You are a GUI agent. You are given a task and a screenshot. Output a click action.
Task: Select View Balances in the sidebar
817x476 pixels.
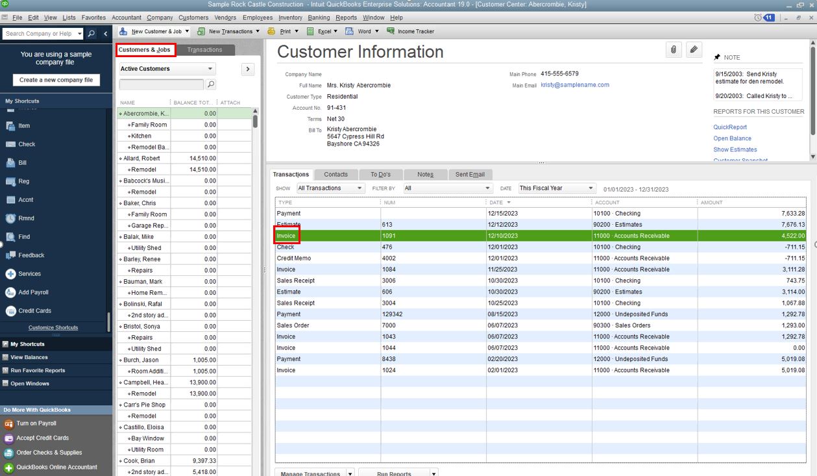point(29,357)
